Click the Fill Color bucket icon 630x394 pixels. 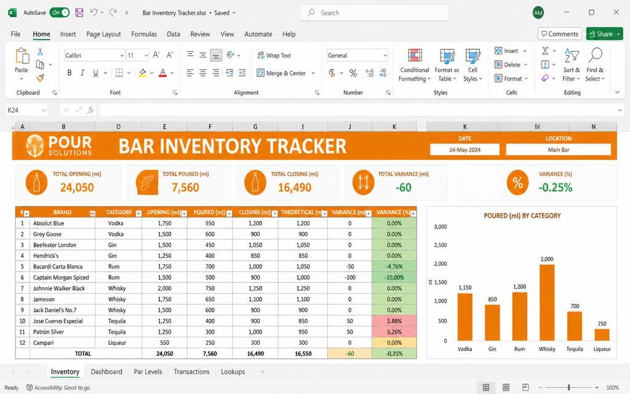coord(142,73)
